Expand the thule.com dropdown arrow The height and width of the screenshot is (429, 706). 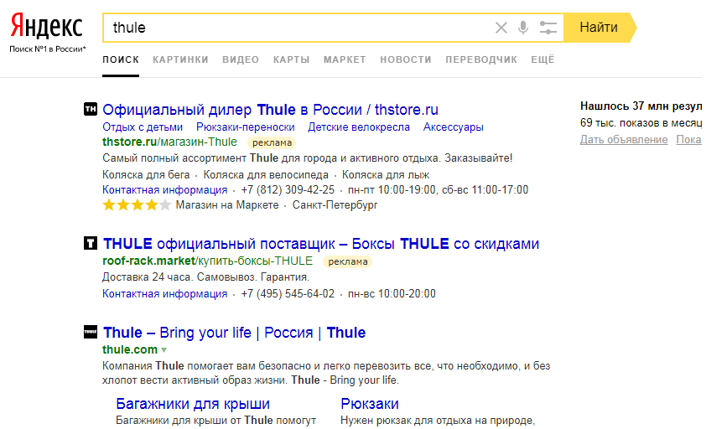pos(164,349)
